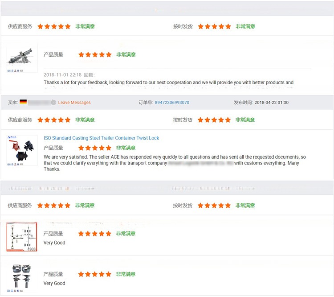334x297 pixels.
Task: Click fifth star of first supplier service rating
Action: tap(68, 26)
